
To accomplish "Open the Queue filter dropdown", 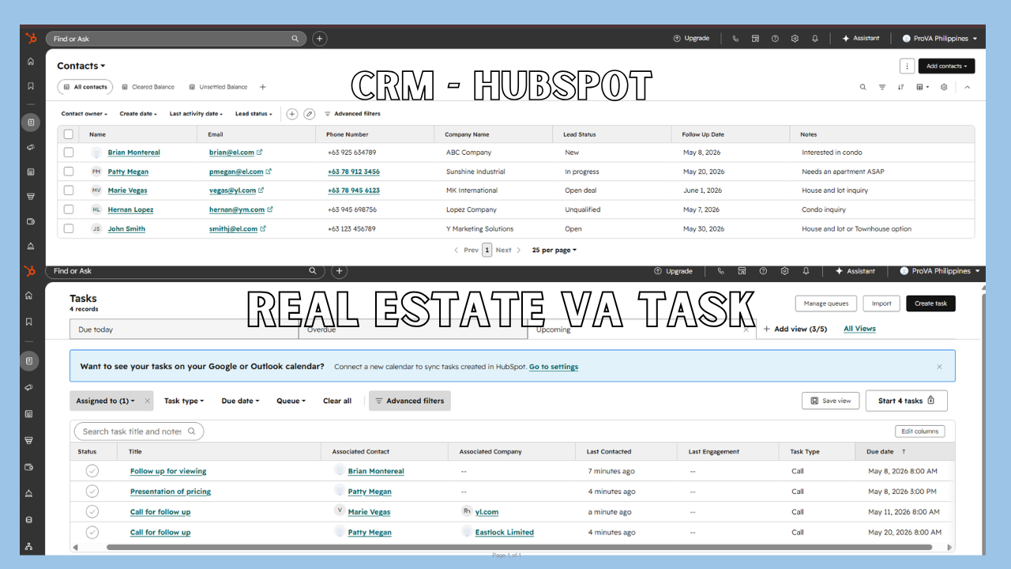I will pos(291,401).
